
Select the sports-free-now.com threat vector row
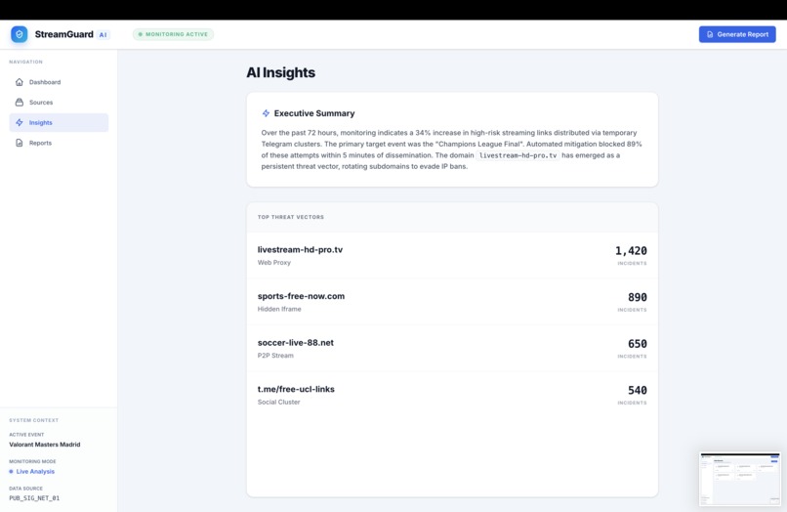[452, 302]
